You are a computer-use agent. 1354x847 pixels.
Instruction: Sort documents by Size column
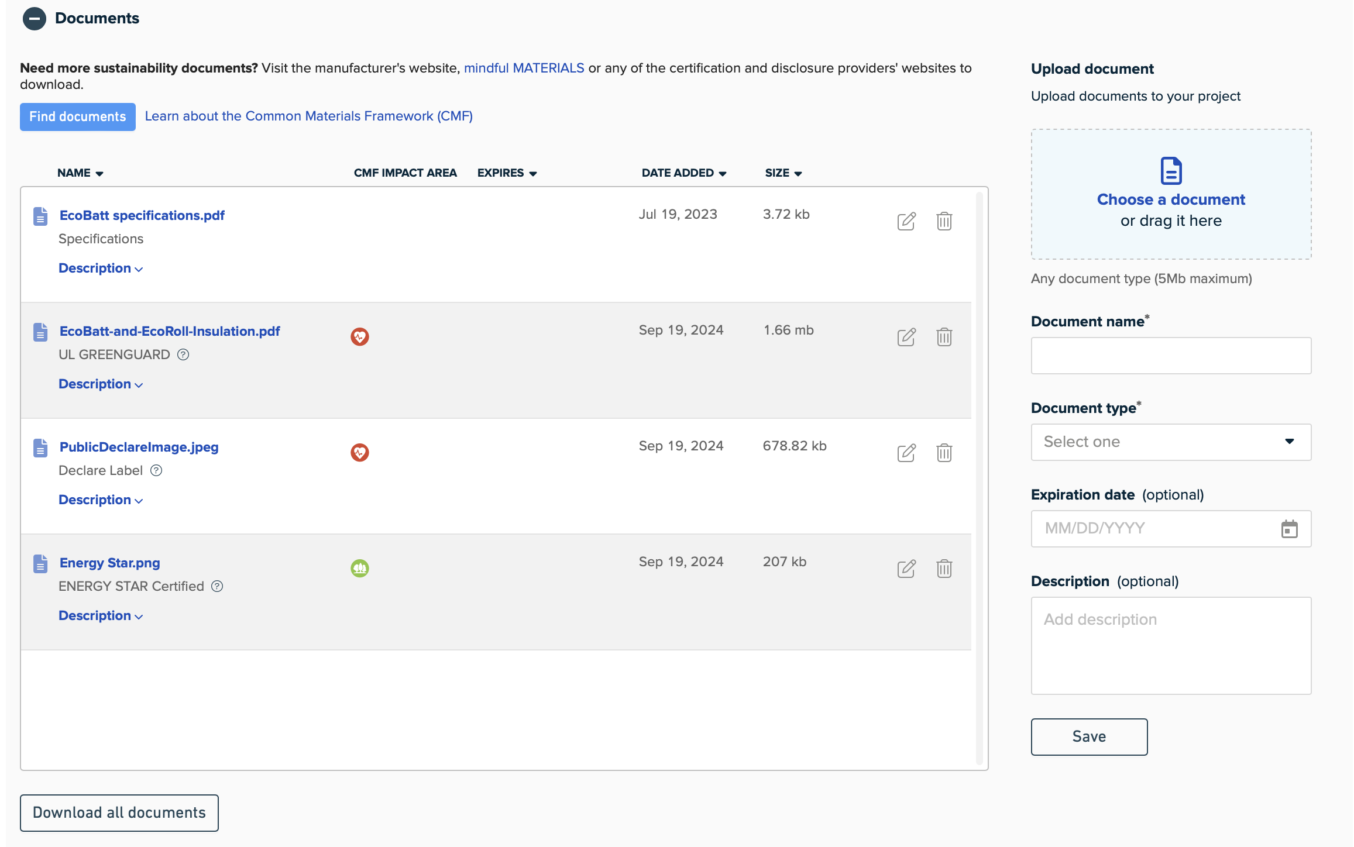click(783, 173)
